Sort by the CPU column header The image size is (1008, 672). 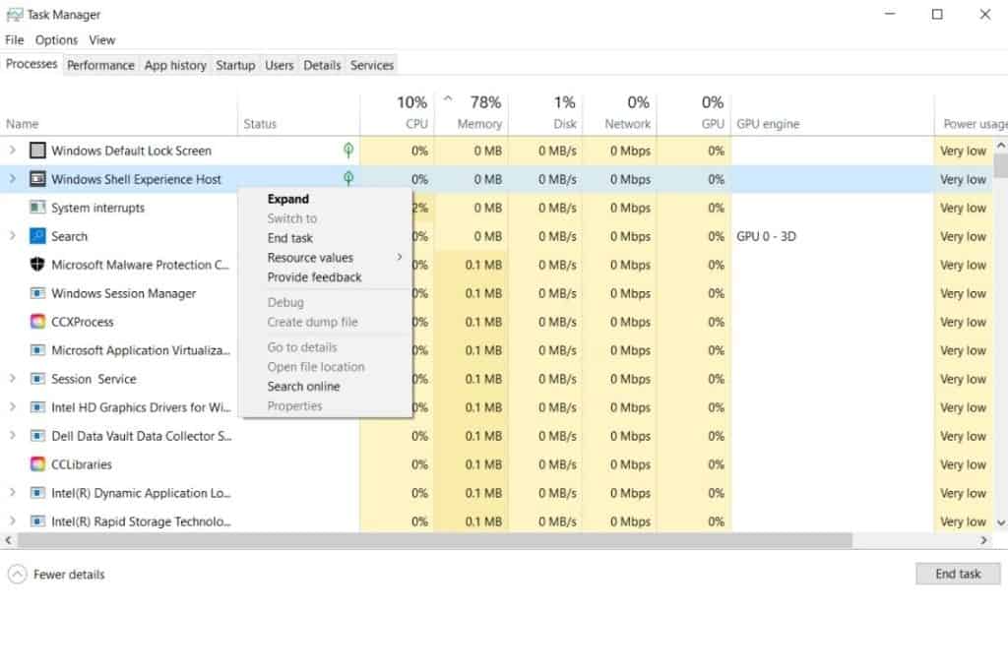coord(397,114)
